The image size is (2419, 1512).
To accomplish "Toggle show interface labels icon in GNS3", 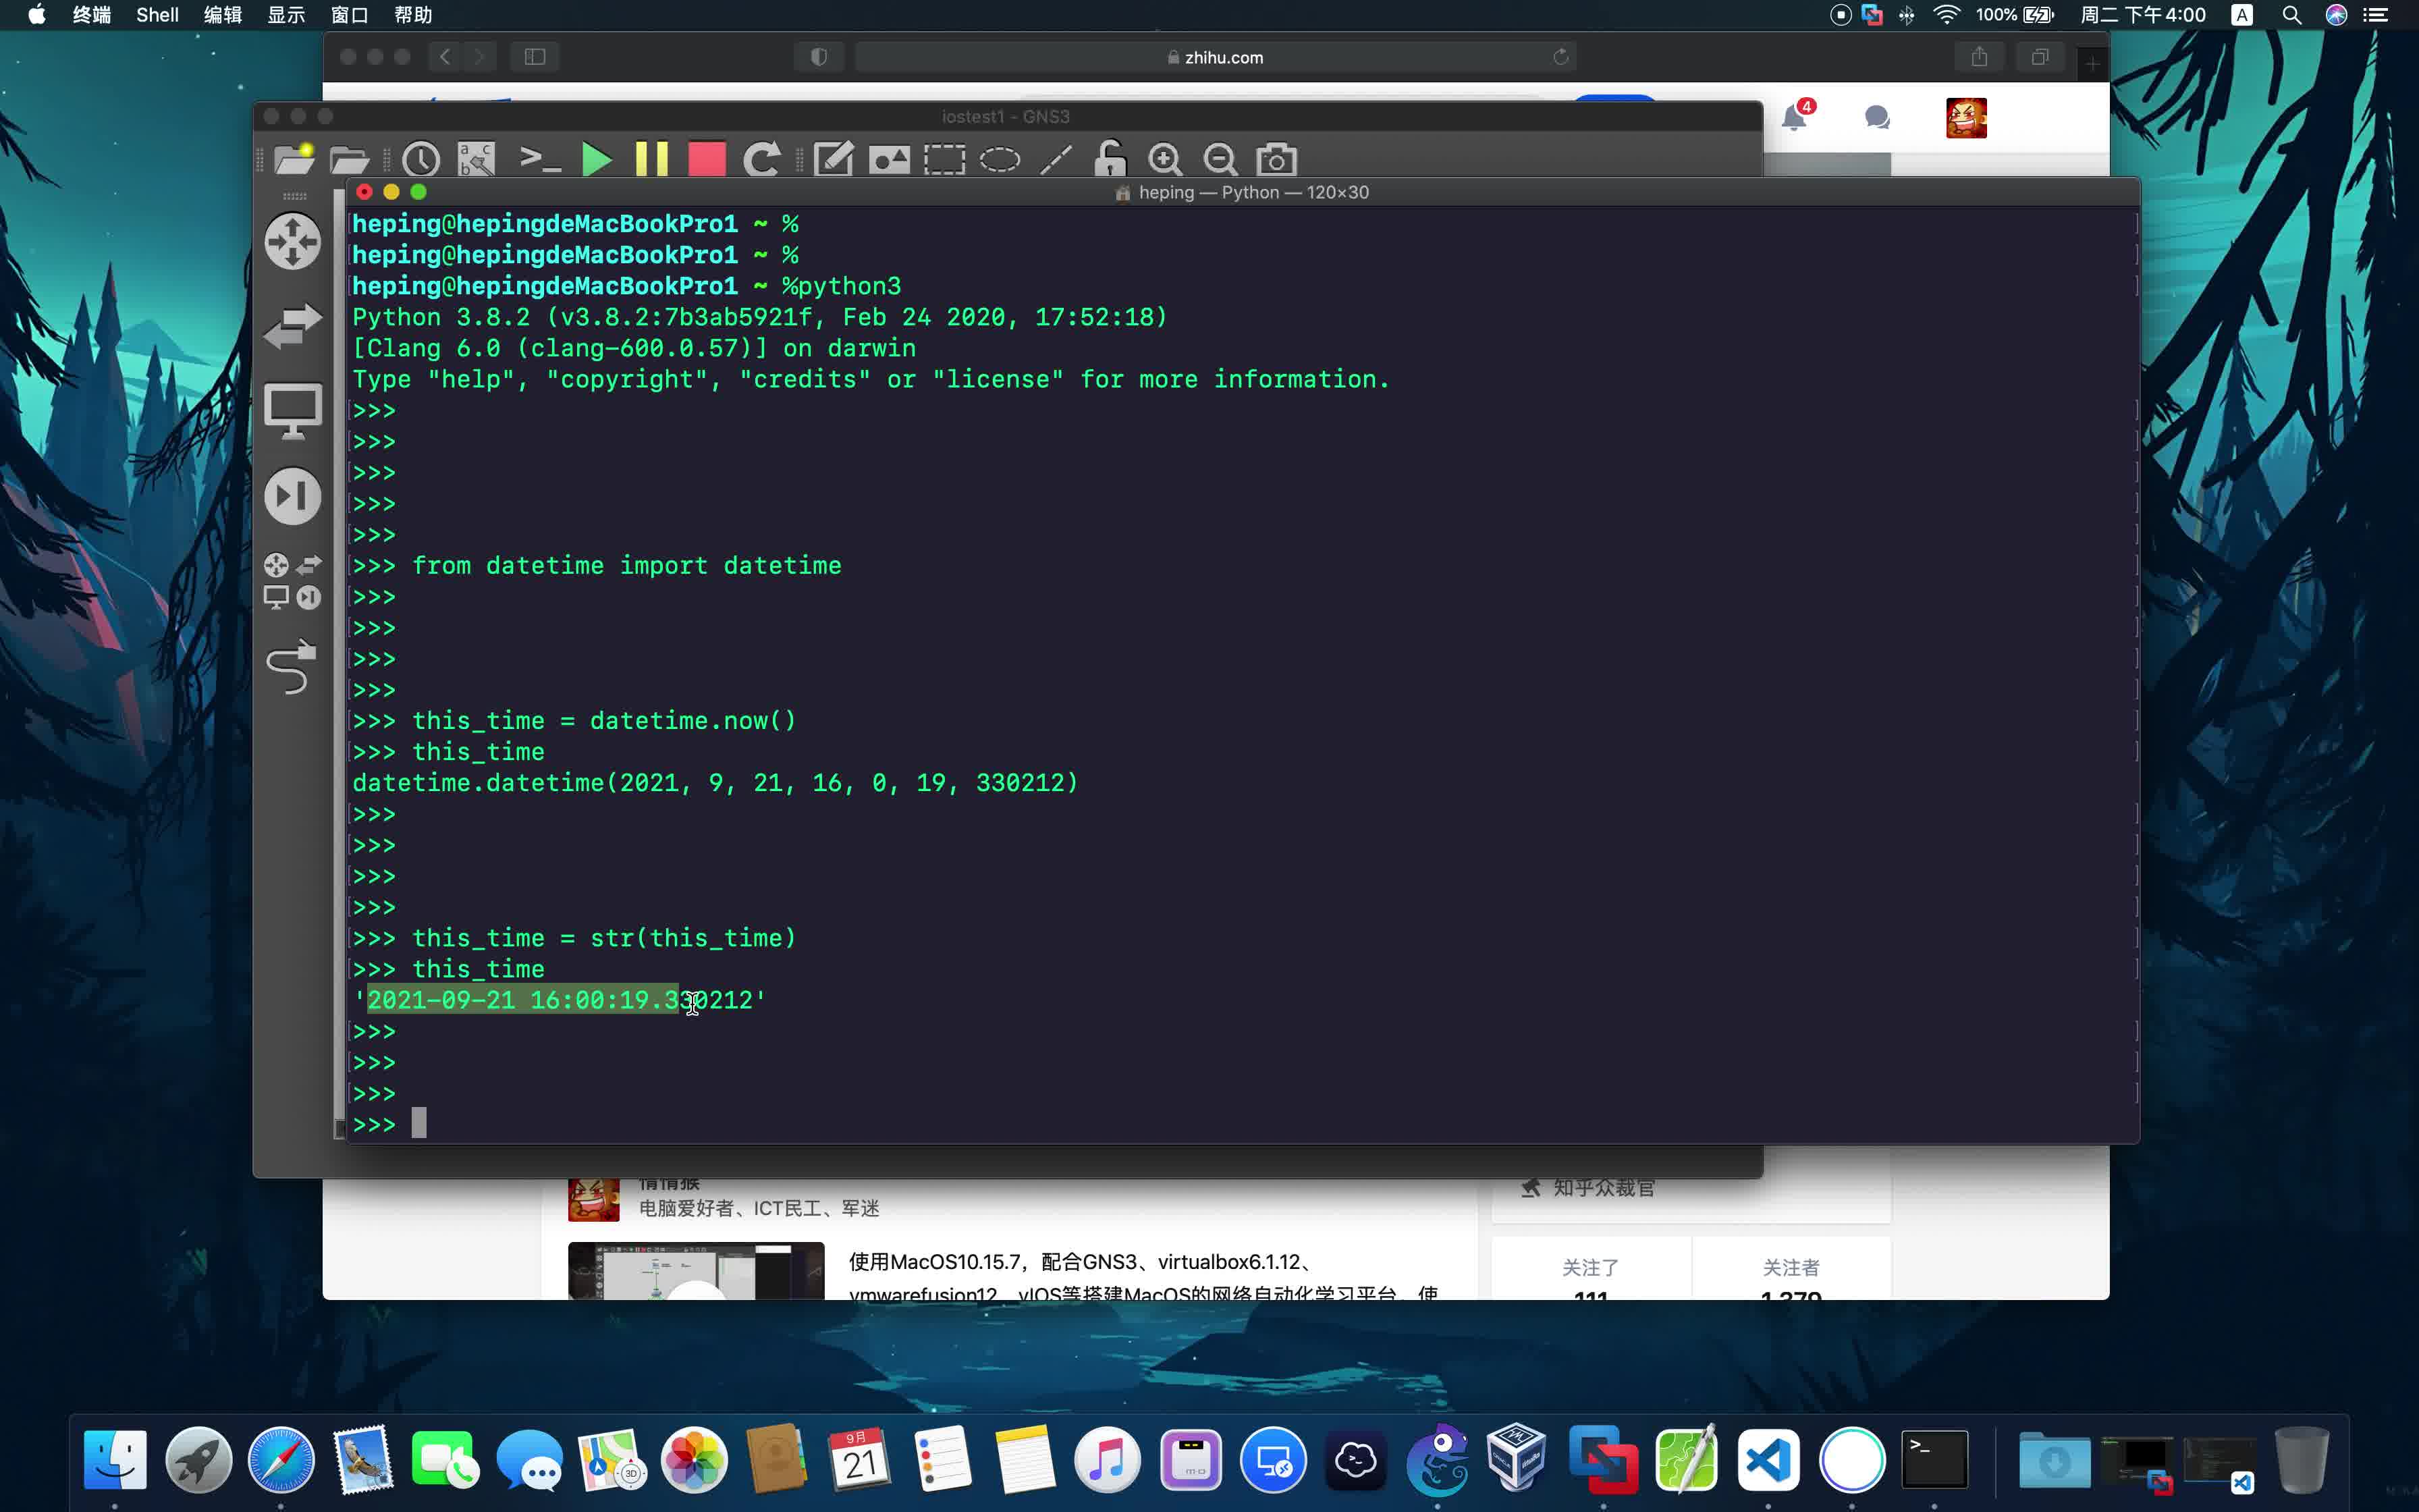I will coord(476,160).
